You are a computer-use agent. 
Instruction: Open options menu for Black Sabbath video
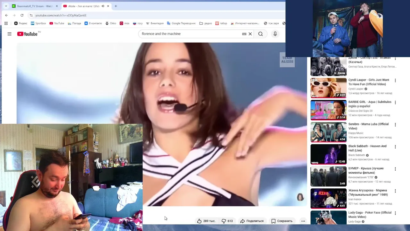tap(395, 147)
